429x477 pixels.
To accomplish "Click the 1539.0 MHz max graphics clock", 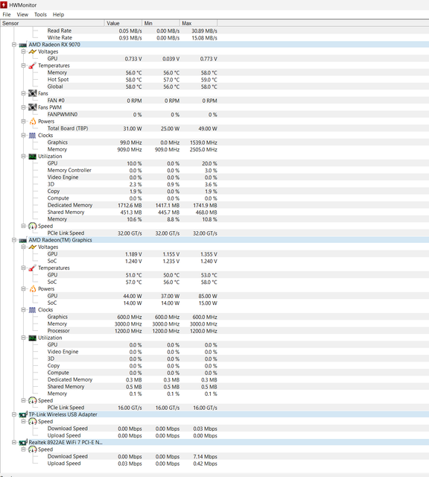I will click(203, 142).
